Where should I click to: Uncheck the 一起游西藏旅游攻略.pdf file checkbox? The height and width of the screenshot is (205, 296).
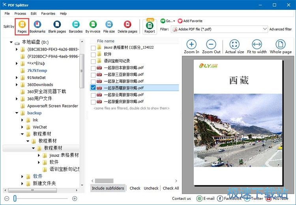pos(93,88)
